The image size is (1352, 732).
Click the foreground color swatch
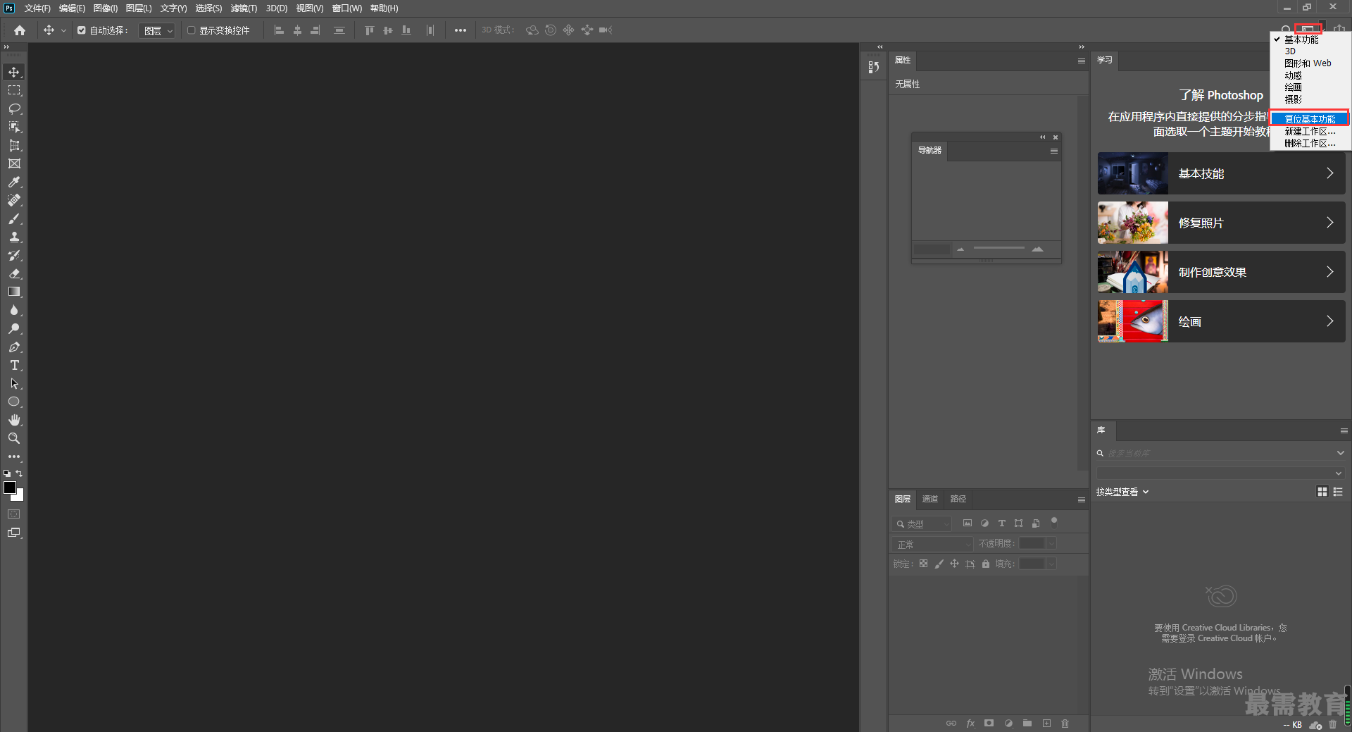[x=10, y=488]
